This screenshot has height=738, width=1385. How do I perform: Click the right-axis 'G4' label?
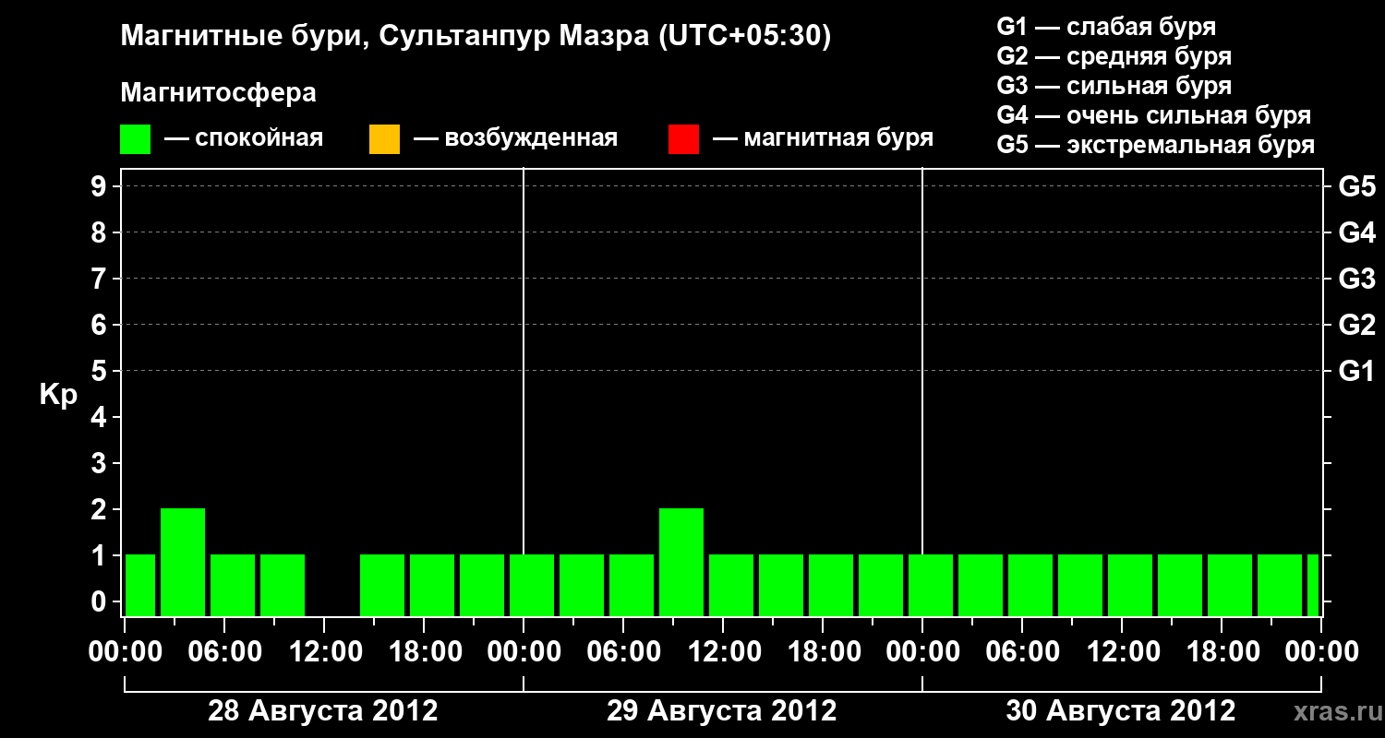pos(1357,232)
